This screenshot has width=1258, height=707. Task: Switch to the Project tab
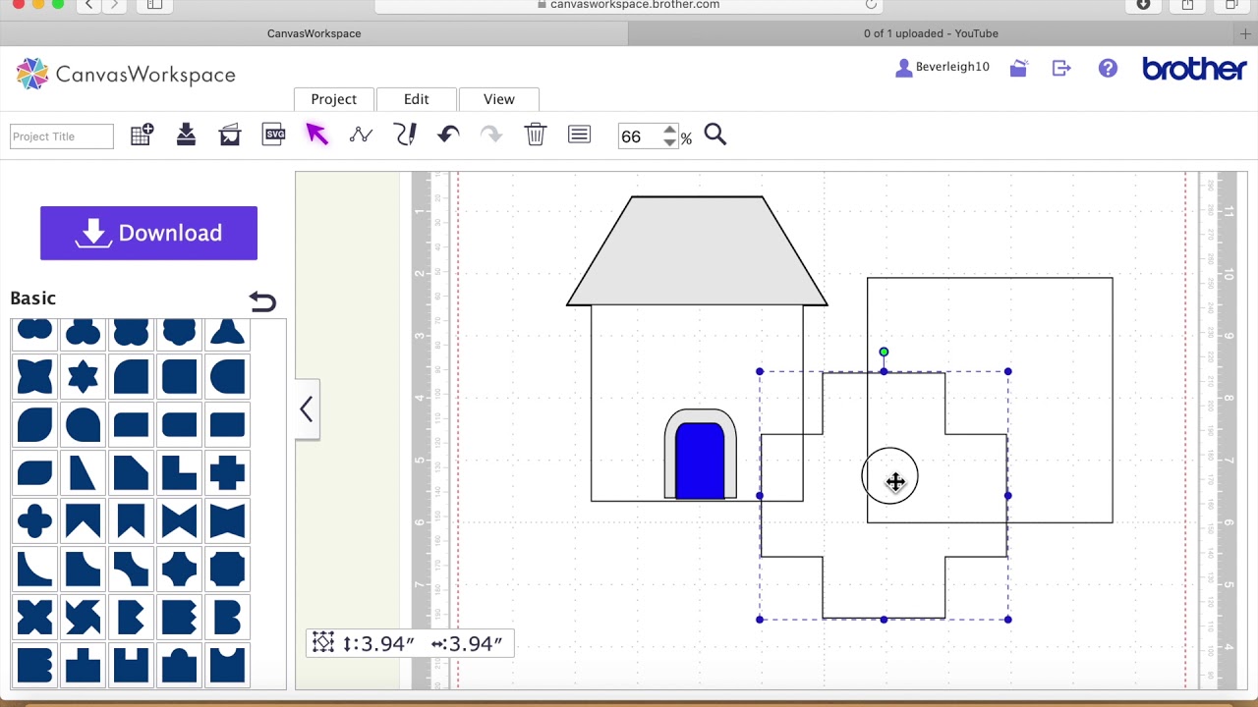click(x=333, y=99)
